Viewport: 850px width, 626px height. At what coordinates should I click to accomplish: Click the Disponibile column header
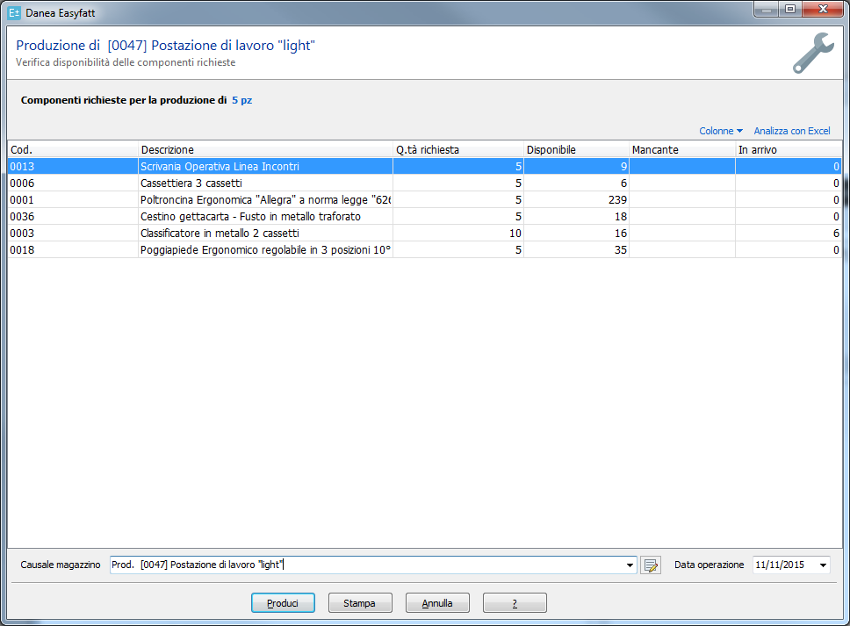click(576, 150)
